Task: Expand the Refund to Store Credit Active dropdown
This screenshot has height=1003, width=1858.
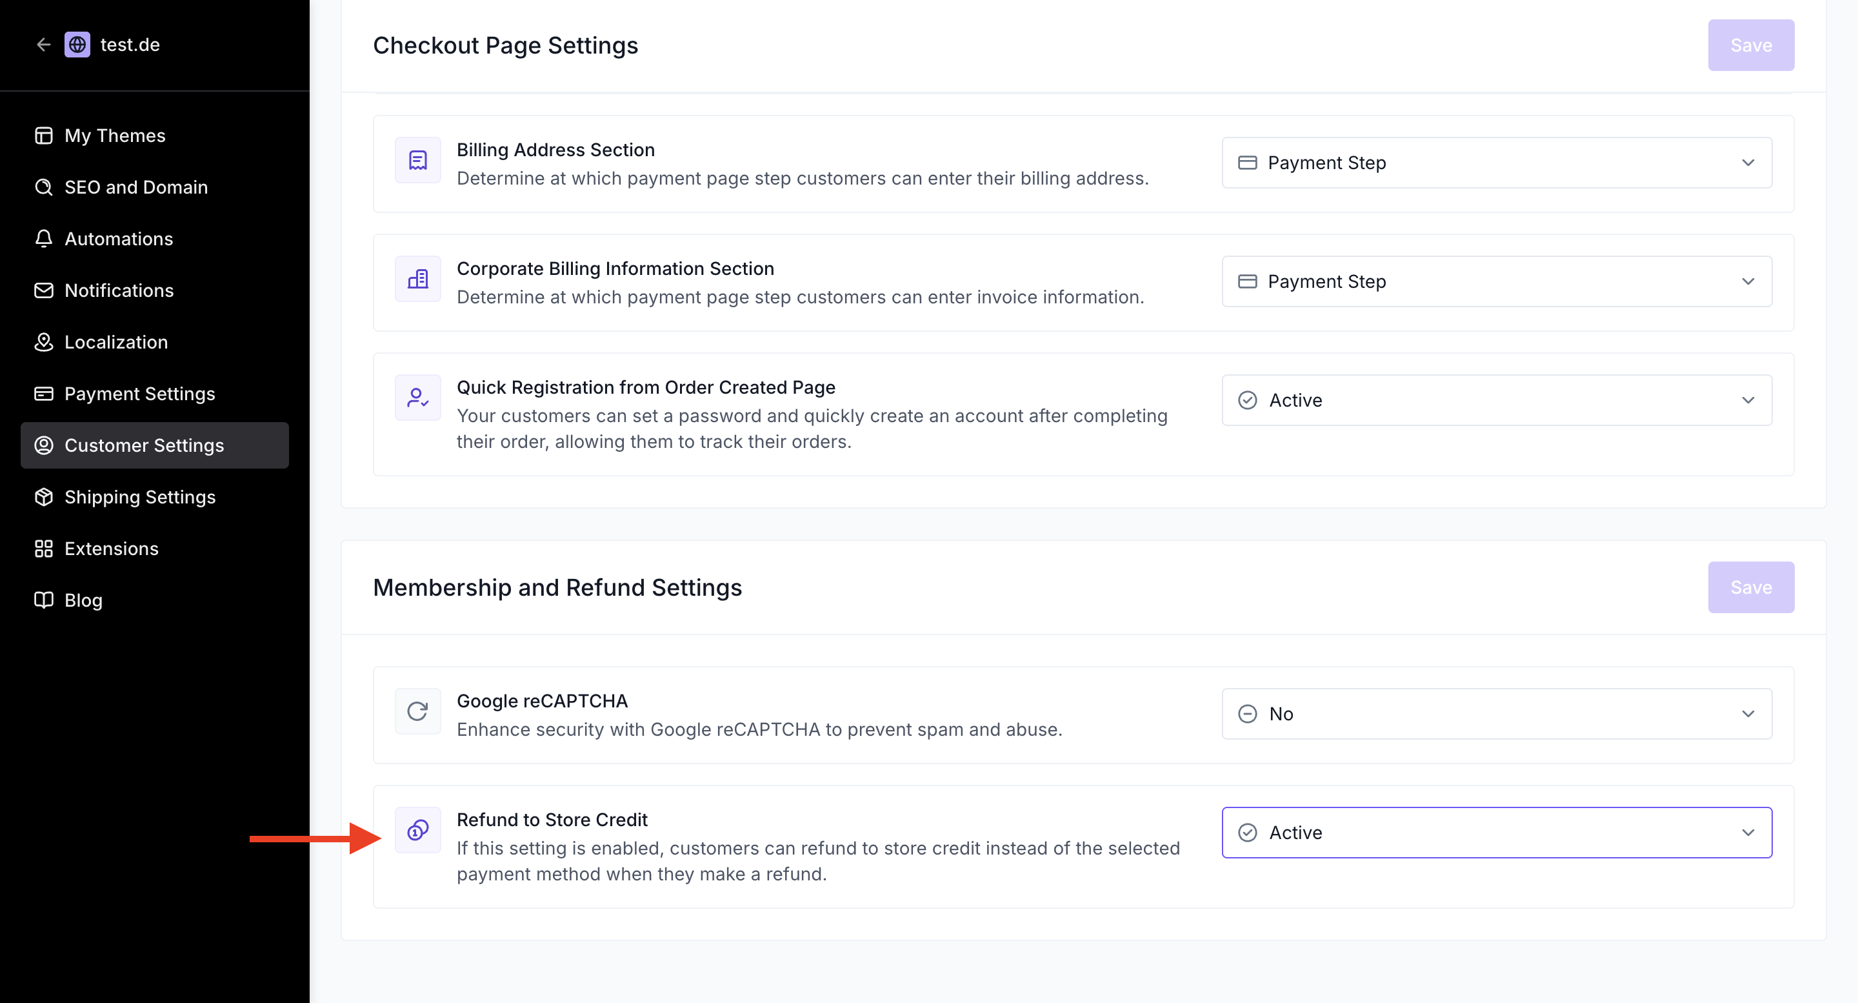Action: [1496, 833]
